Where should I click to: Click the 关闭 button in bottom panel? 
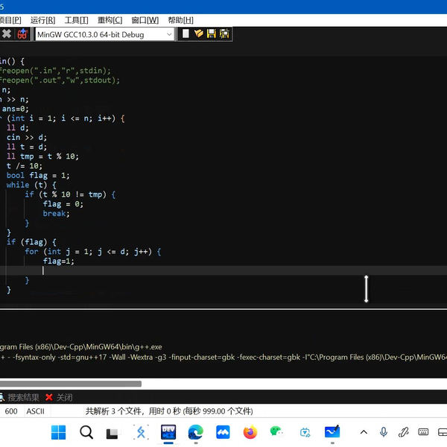60,397
